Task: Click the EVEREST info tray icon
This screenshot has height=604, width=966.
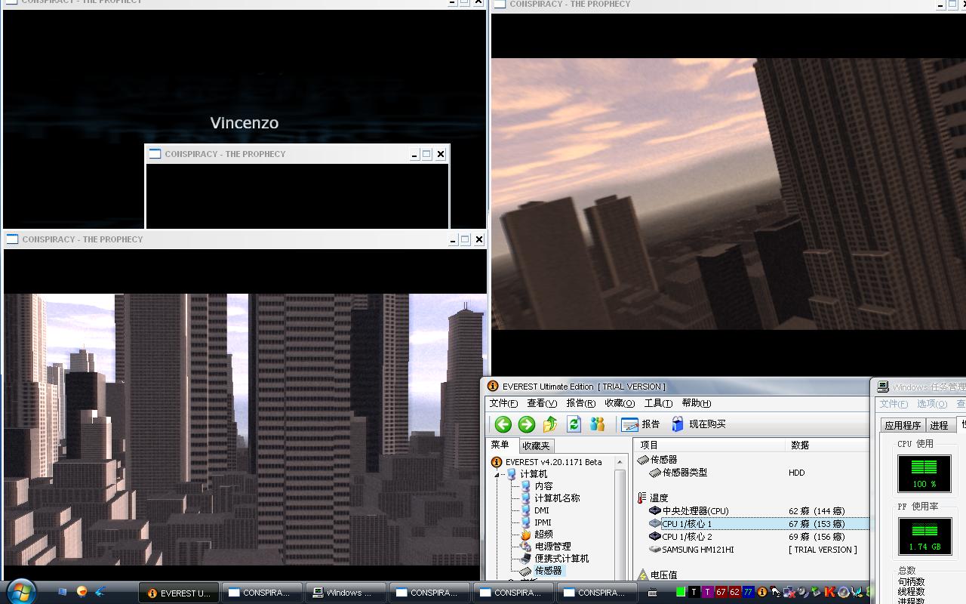Action: pyautogui.click(x=762, y=593)
